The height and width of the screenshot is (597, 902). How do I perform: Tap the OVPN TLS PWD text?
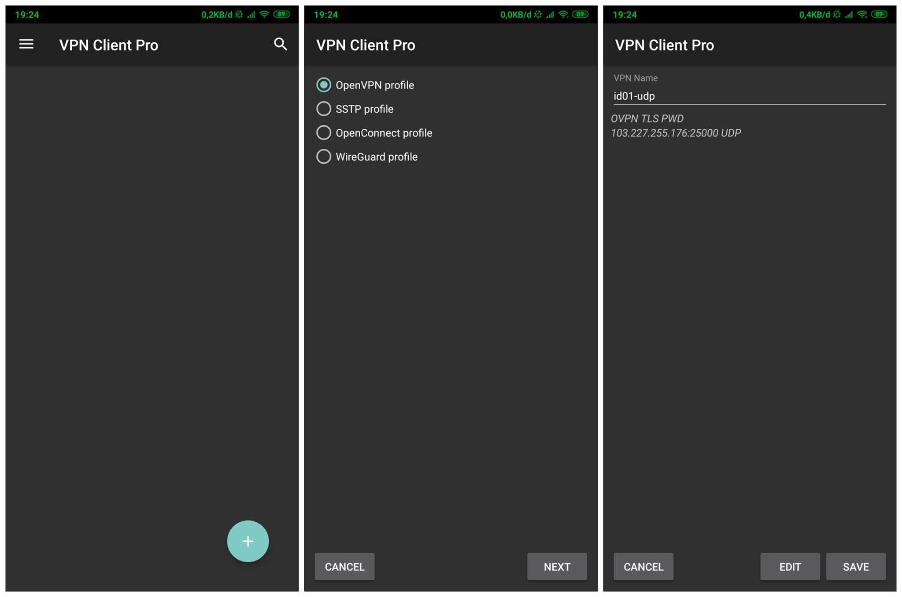pyautogui.click(x=647, y=118)
